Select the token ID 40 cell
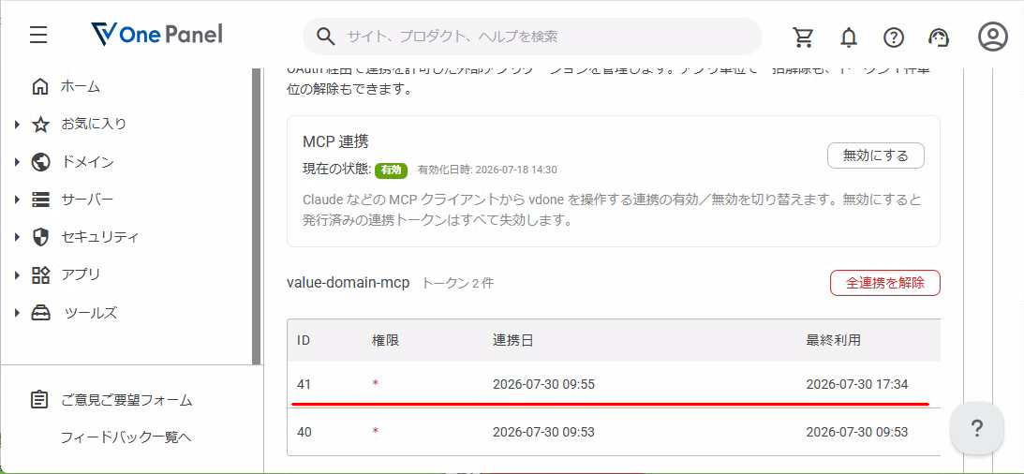Image resolution: width=1024 pixels, height=474 pixels. (304, 432)
